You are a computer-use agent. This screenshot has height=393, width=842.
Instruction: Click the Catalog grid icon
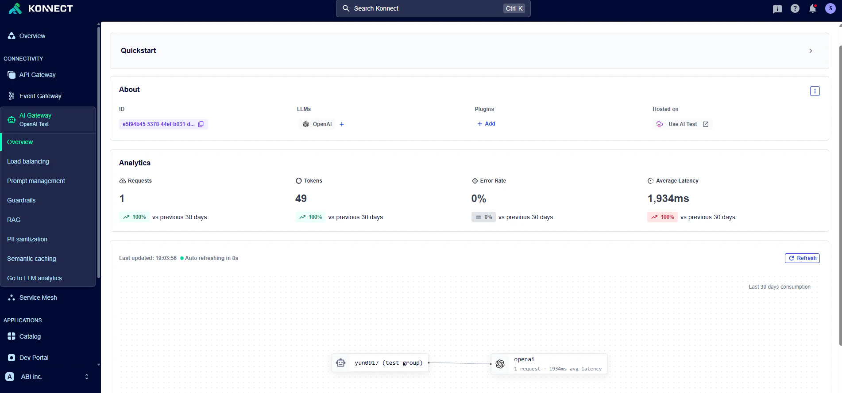(12, 336)
